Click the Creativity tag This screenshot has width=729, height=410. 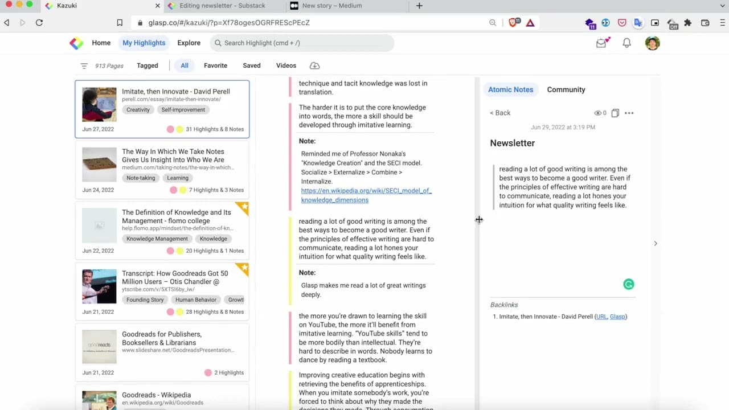(138, 110)
